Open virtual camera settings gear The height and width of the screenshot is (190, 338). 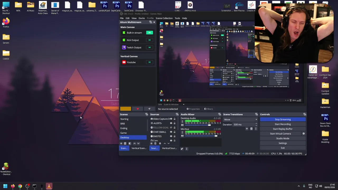click(x=303, y=134)
